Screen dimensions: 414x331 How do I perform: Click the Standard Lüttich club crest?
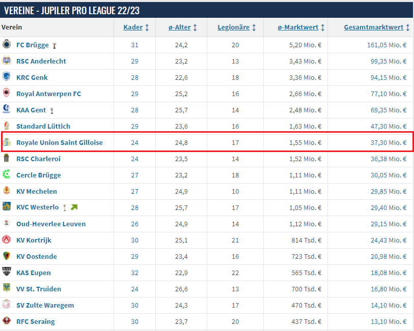tap(7, 126)
